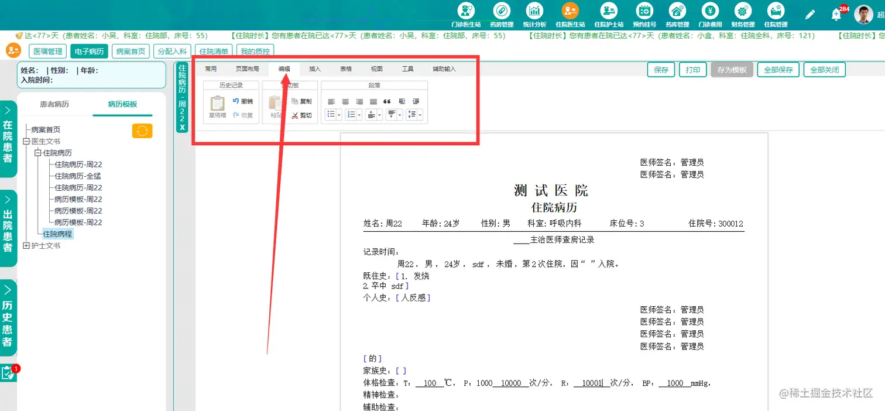The width and height of the screenshot is (885, 411).
Task: Click the 全部保存 button
Action: tap(778, 70)
